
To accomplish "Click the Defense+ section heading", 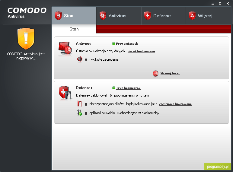I will pyautogui.click(x=84, y=88).
